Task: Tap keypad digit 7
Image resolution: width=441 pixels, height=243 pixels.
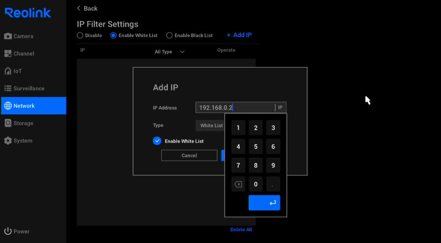Action: [238, 165]
